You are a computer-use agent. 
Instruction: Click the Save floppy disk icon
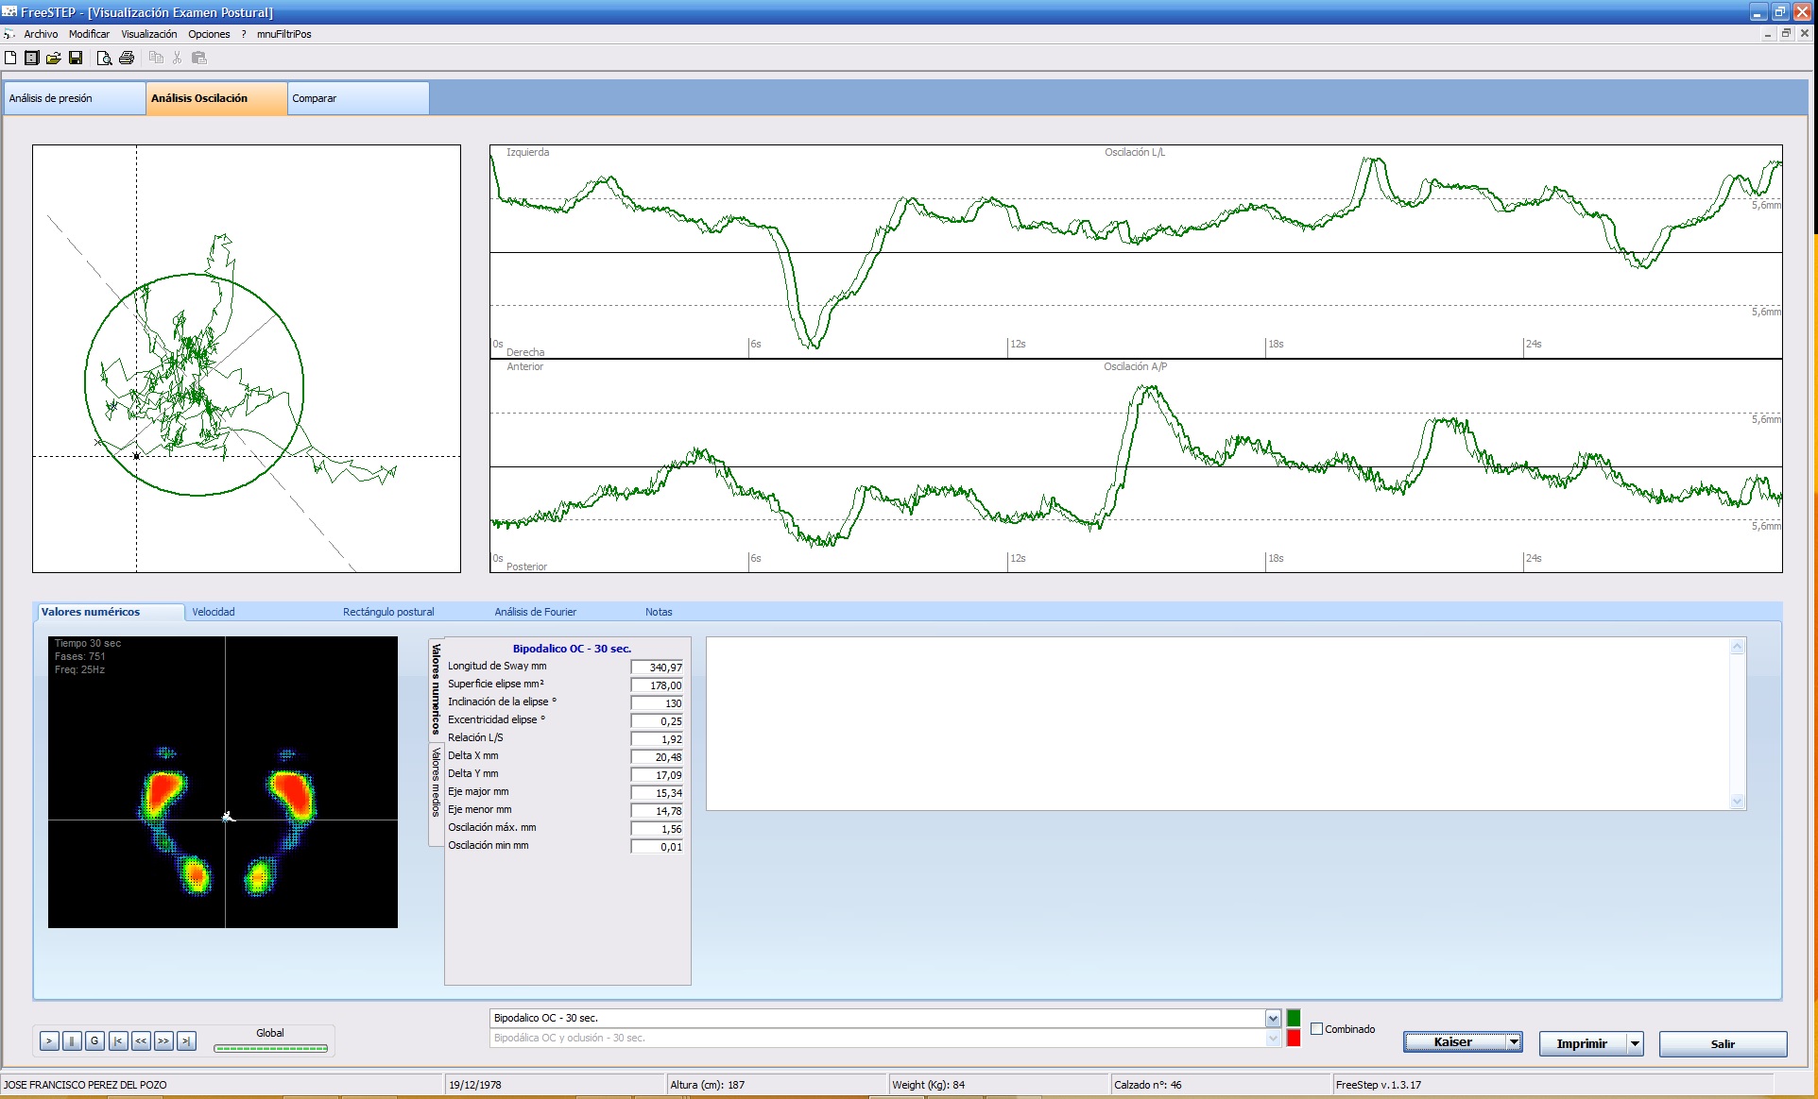[76, 58]
